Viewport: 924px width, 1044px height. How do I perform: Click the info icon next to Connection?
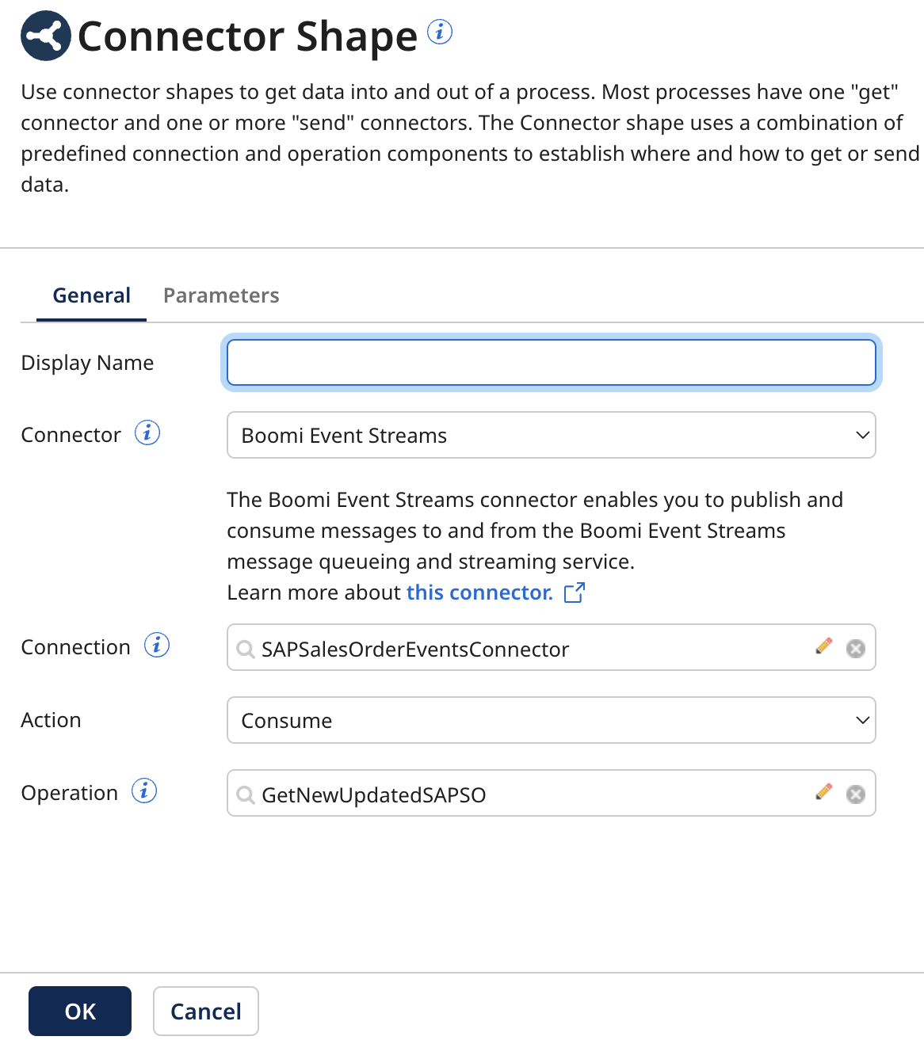coord(158,646)
